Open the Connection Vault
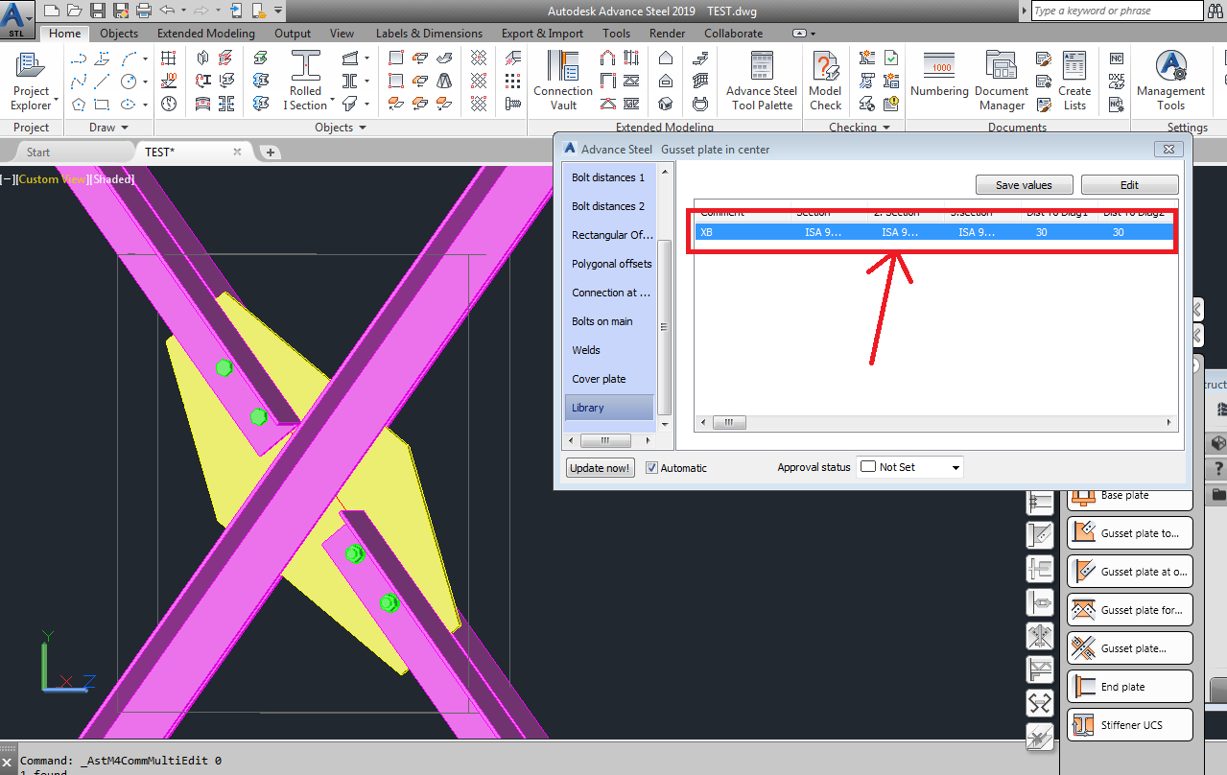 click(563, 81)
